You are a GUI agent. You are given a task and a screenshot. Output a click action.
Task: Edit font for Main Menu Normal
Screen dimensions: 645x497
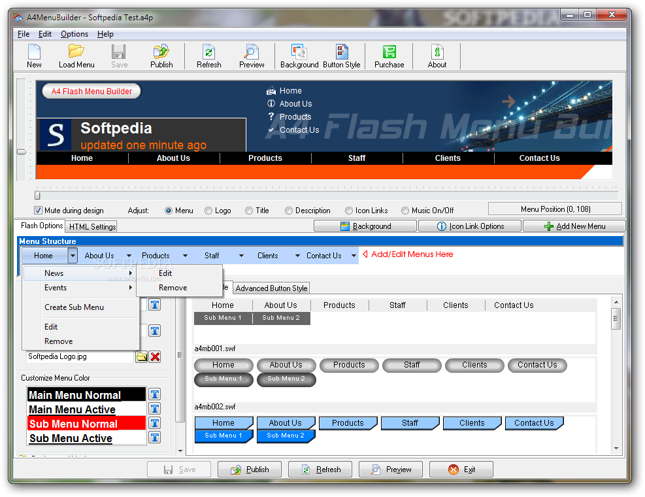point(155,394)
